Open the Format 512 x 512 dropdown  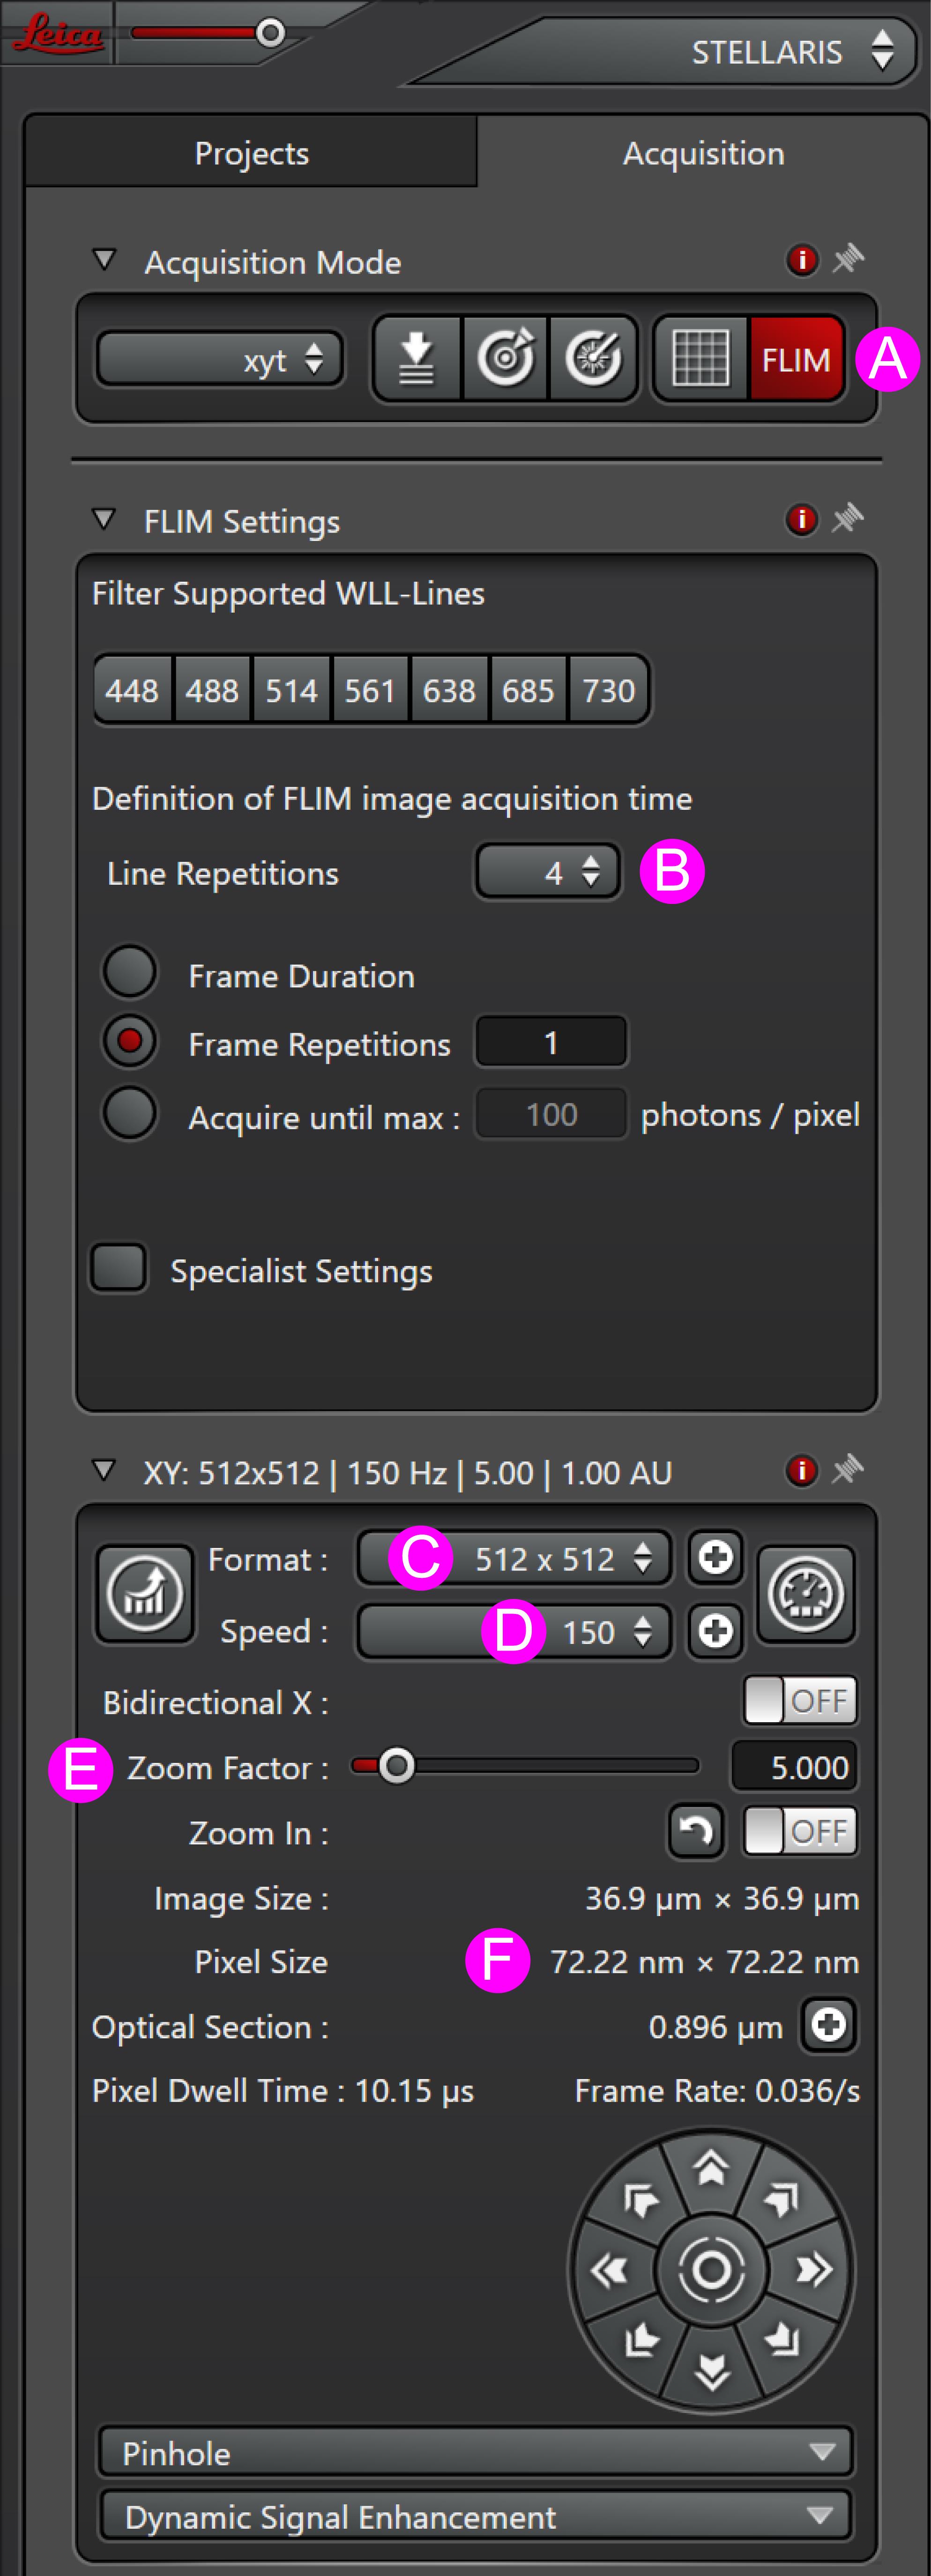(x=514, y=1558)
